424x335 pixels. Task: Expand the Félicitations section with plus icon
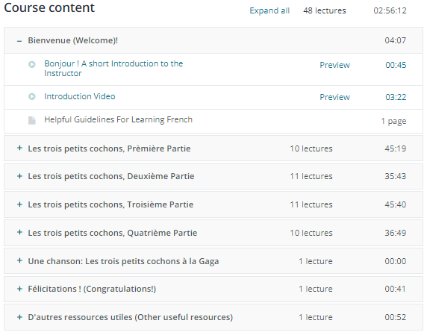tap(19, 289)
